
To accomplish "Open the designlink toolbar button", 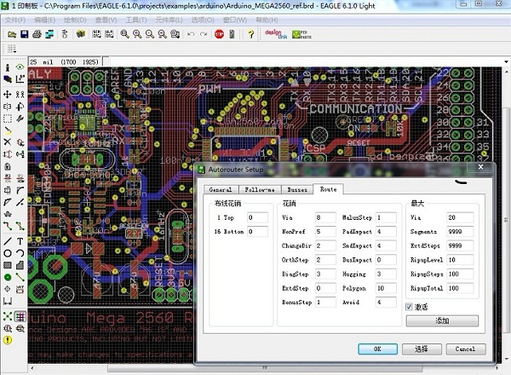I will (x=276, y=34).
